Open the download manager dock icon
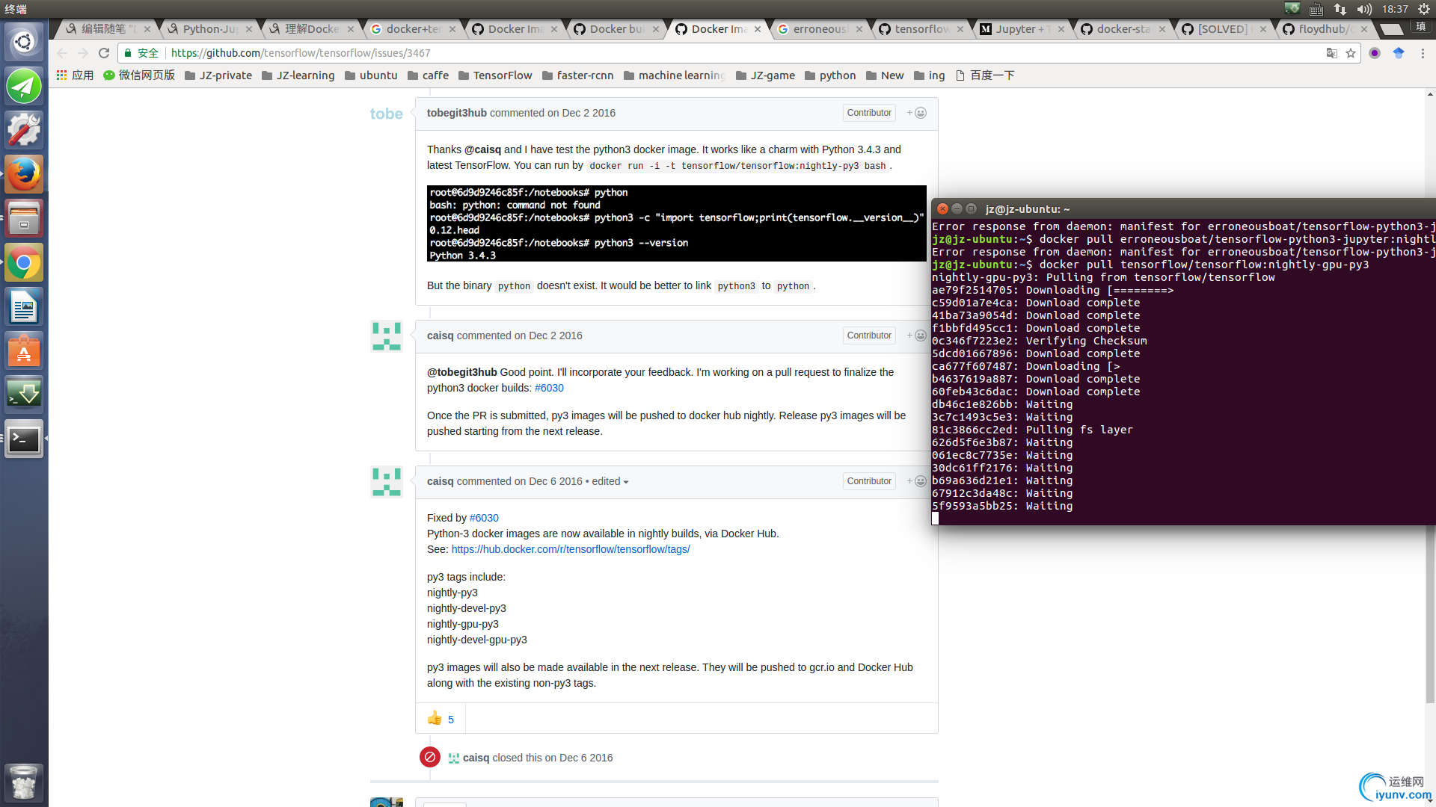1436x807 pixels. coord(24,395)
